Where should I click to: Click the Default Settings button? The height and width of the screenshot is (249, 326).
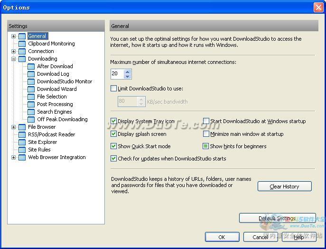click(277, 218)
